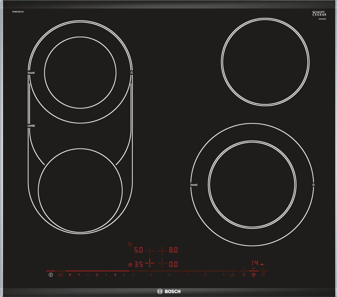Tap the 14 min timer display
The height and width of the screenshot is (297, 337).
[x=256, y=263]
